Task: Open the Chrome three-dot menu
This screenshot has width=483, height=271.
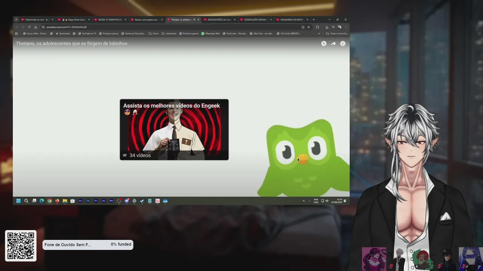Action: pyautogui.click(x=345, y=27)
